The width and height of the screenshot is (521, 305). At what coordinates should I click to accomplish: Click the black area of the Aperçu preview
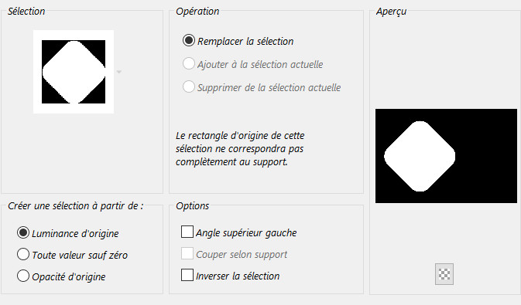click(x=487, y=156)
